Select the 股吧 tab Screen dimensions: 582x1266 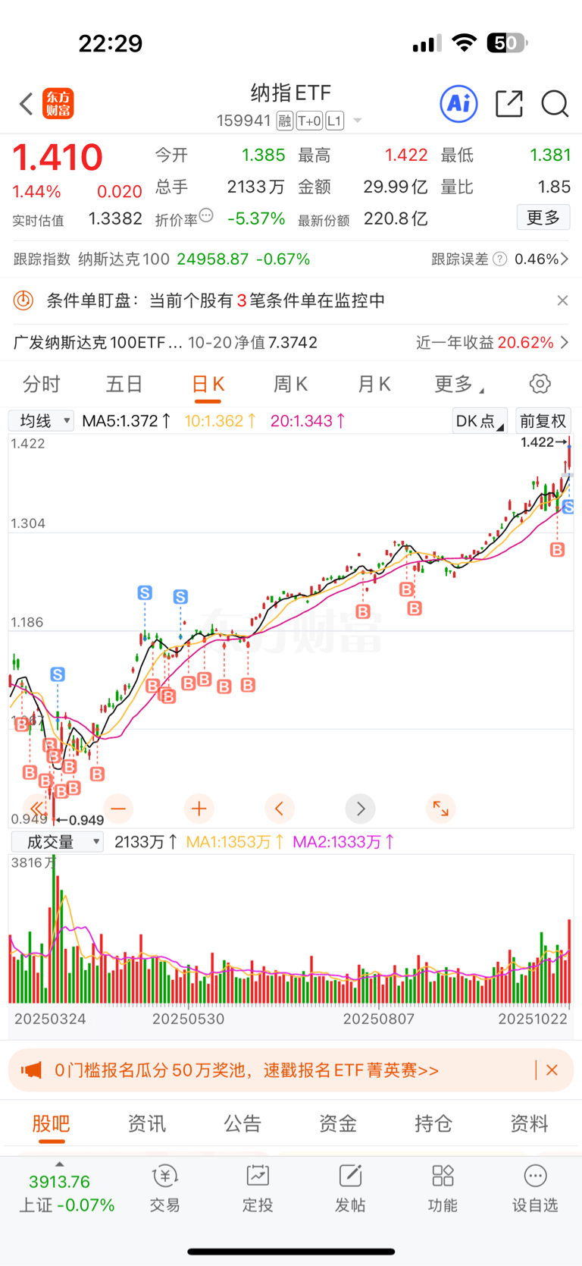tap(51, 1123)
